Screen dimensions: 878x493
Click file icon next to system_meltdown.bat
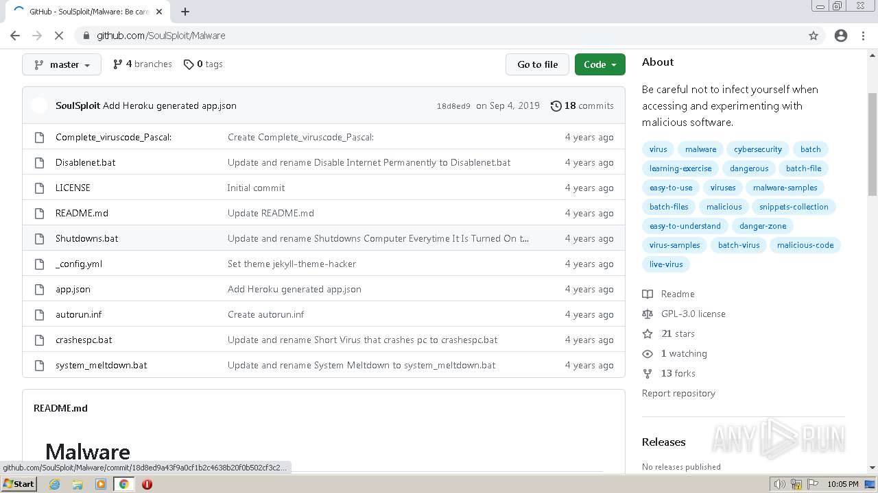[x=39, y=365]
